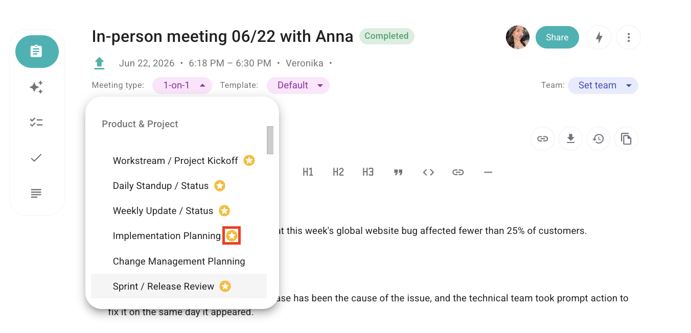The image size is (691, 333).
Task: Toggle favorite star for Workstream / Project Kickoff
Action: 249,161
